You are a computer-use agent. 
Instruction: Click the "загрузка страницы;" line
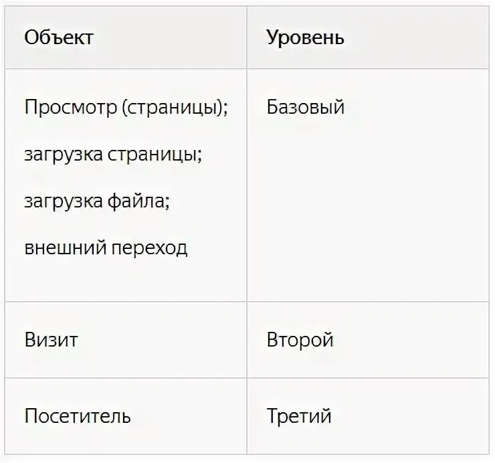pos(113,155)
